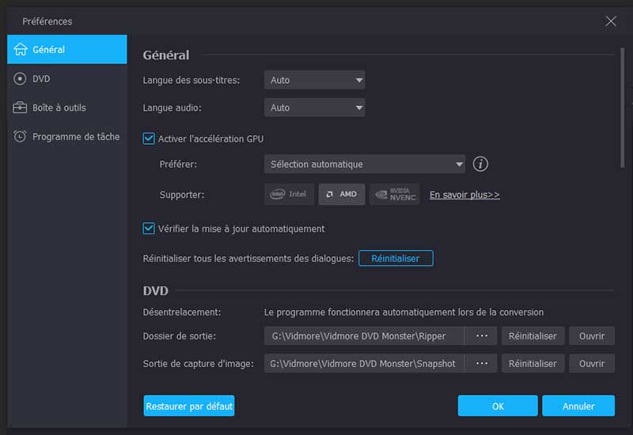Click the clock icon beside Programme de tâche
This screenshot has height=435, width=633.
21,137
